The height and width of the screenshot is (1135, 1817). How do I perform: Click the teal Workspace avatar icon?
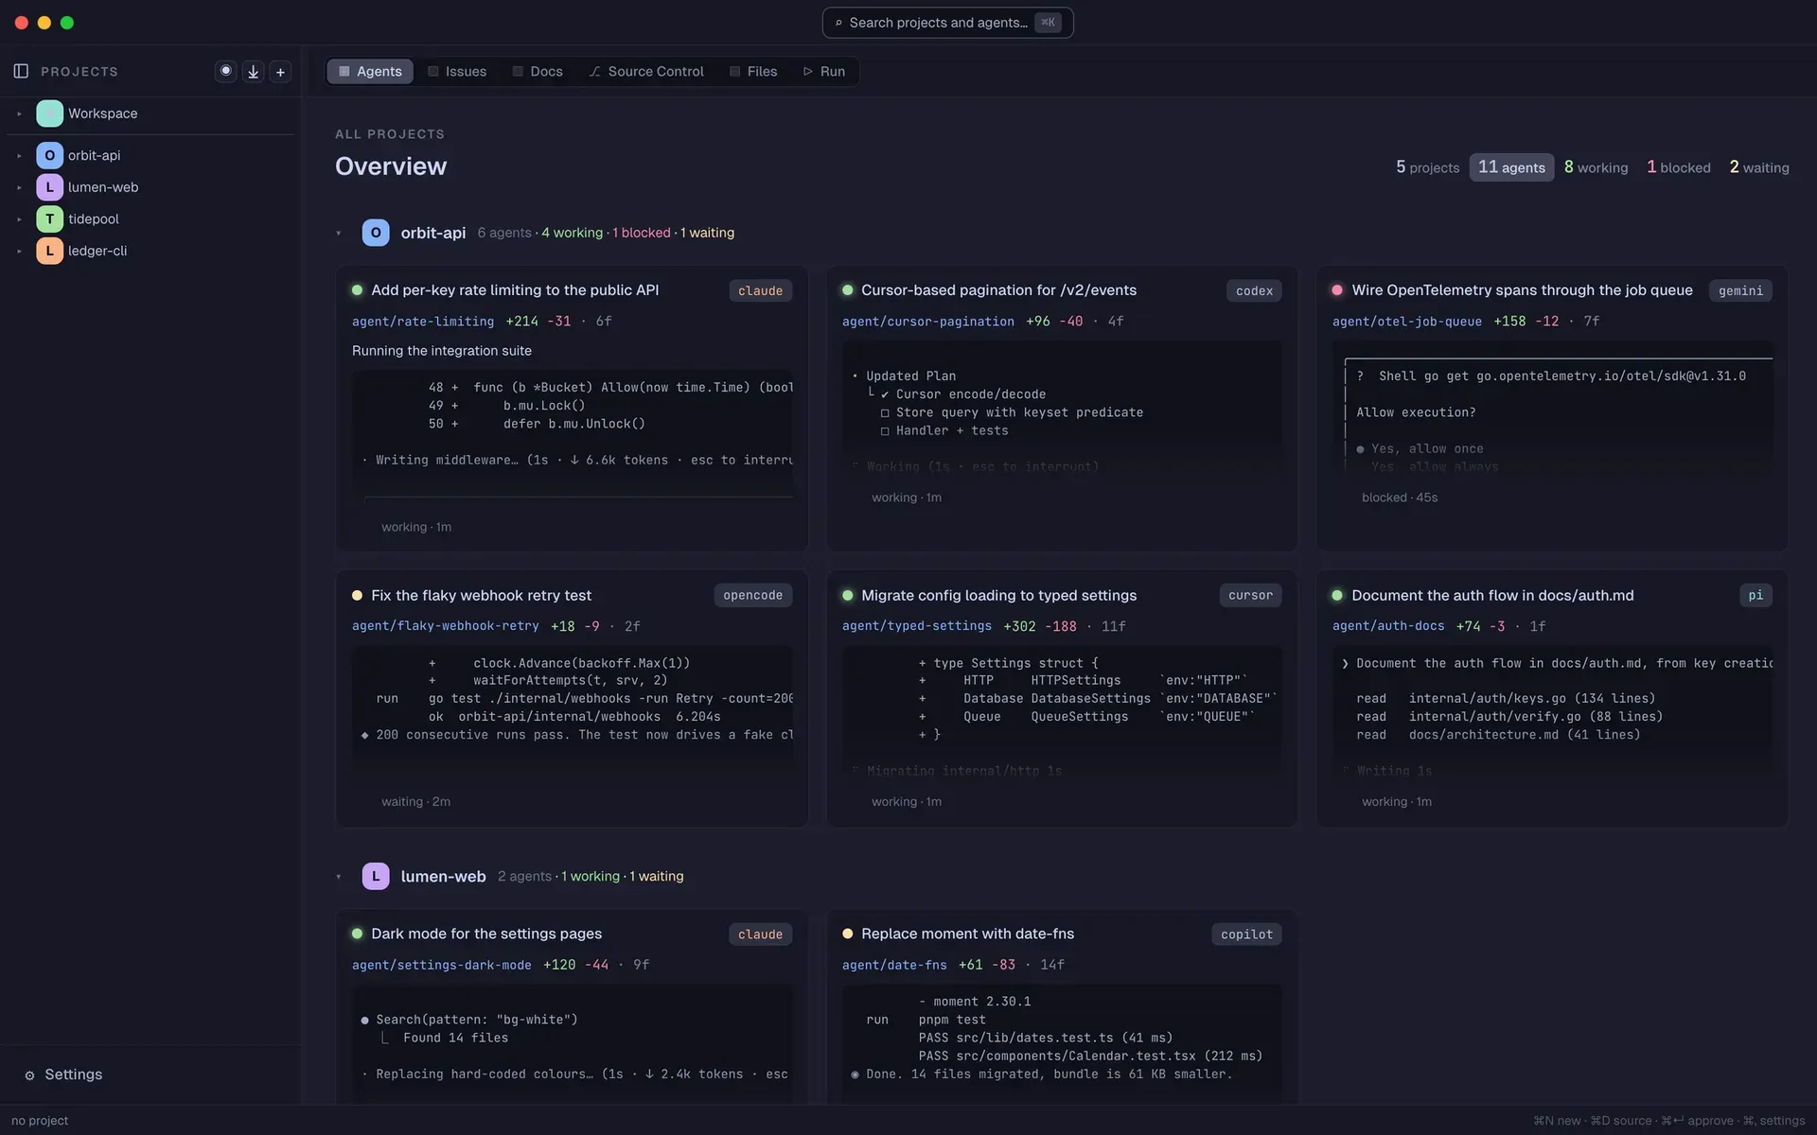(49, 113)
